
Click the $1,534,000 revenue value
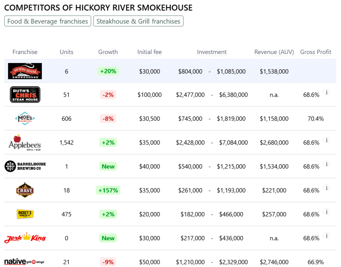coord(274,166)
